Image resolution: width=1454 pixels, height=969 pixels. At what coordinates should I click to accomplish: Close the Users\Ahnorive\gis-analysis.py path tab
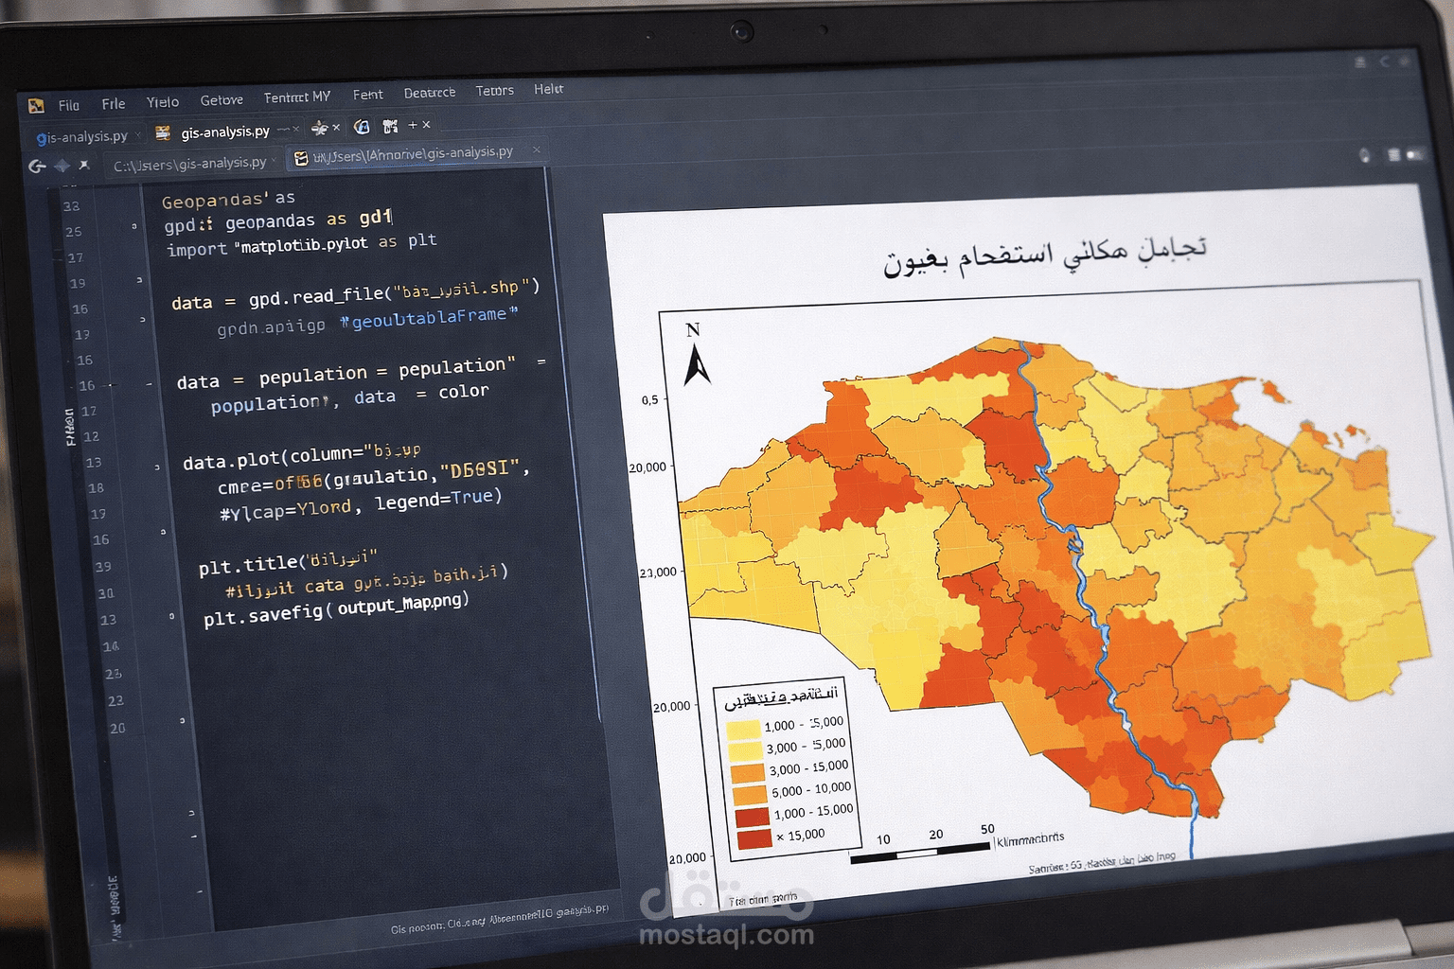[x=537, y=150]
